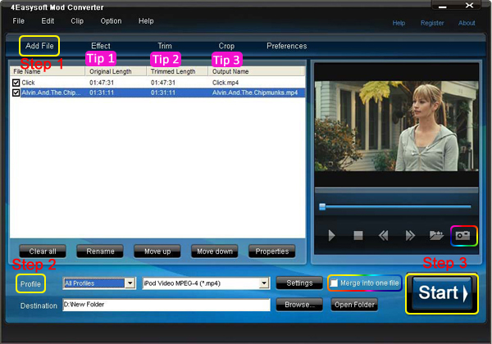Open the Trim tool
492x344 pixels.
(165, 46)
